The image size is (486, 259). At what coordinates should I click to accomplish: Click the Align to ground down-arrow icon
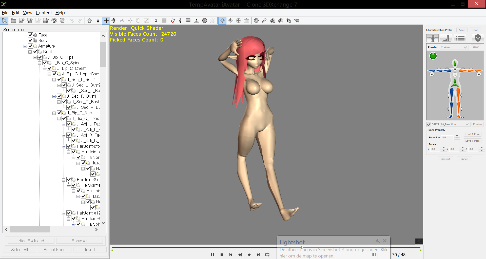[x=98, y=21]
